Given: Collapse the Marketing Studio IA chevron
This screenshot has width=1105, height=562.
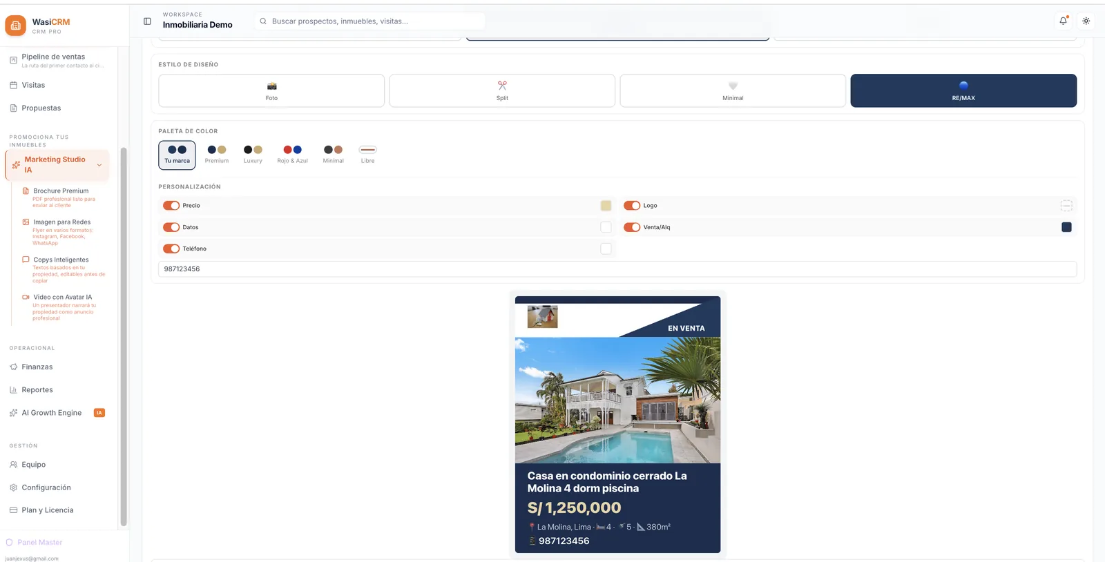Looking at the screenshot, I should (x=99, y=165).
